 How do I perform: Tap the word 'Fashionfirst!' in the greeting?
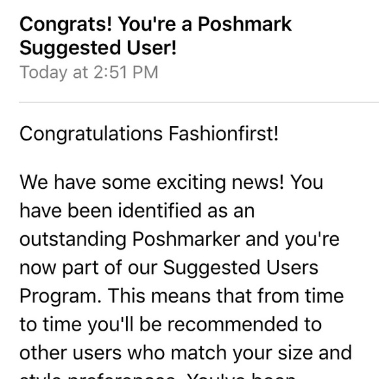coord(223,134)
